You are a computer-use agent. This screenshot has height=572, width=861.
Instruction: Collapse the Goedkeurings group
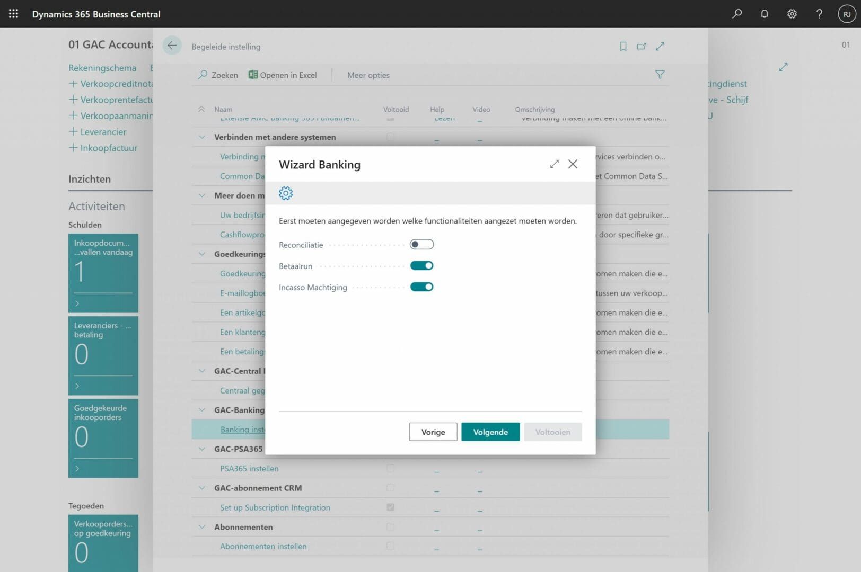click(202, 254)
